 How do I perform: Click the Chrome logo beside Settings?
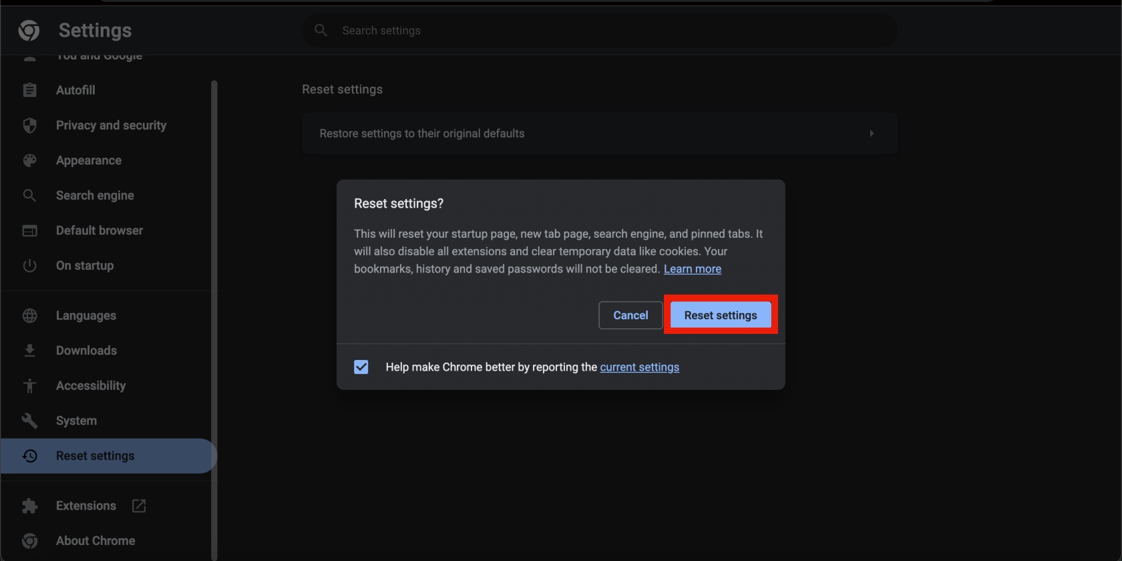(29, 30)
